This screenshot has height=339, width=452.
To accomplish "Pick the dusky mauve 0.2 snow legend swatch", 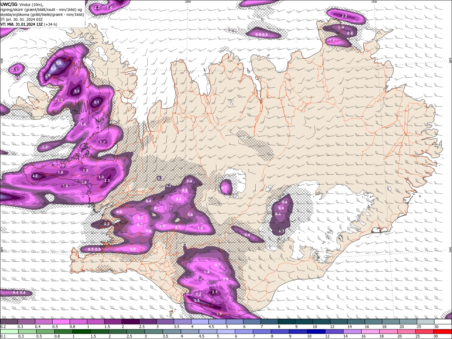I will [9, 322].
